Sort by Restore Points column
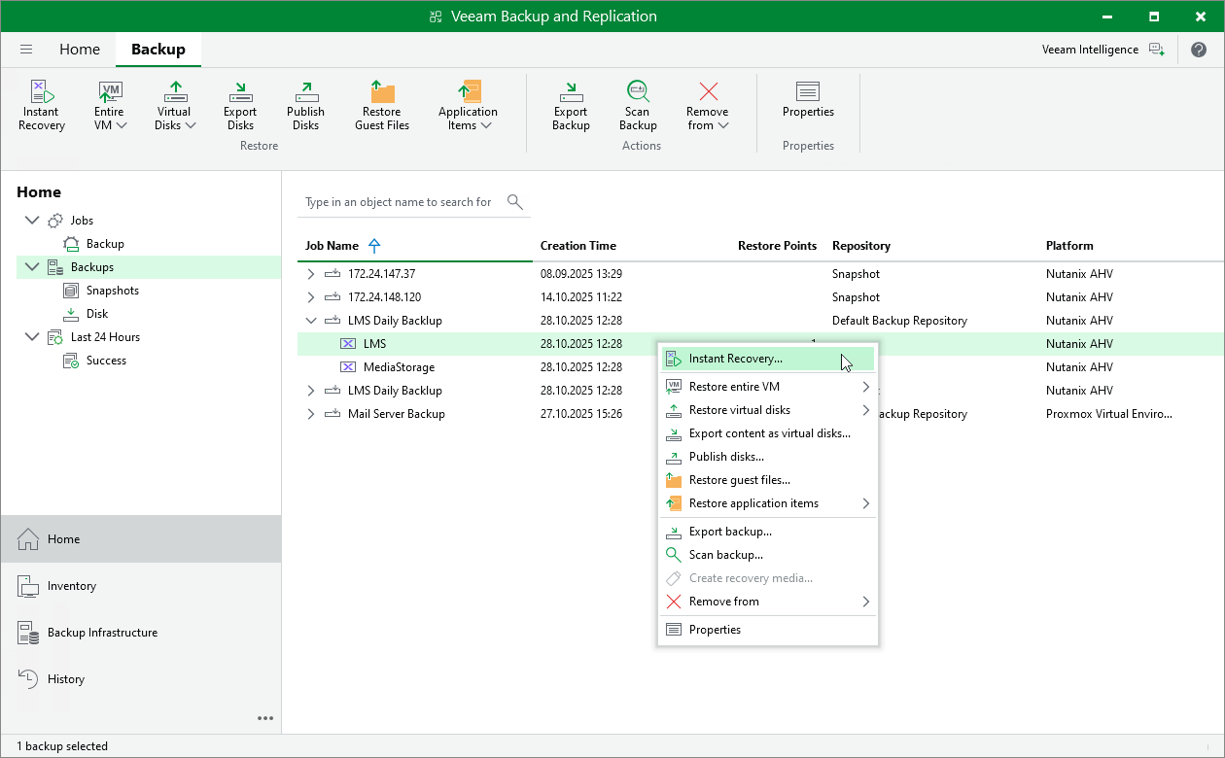1225x758 pixels. point(777,246)
